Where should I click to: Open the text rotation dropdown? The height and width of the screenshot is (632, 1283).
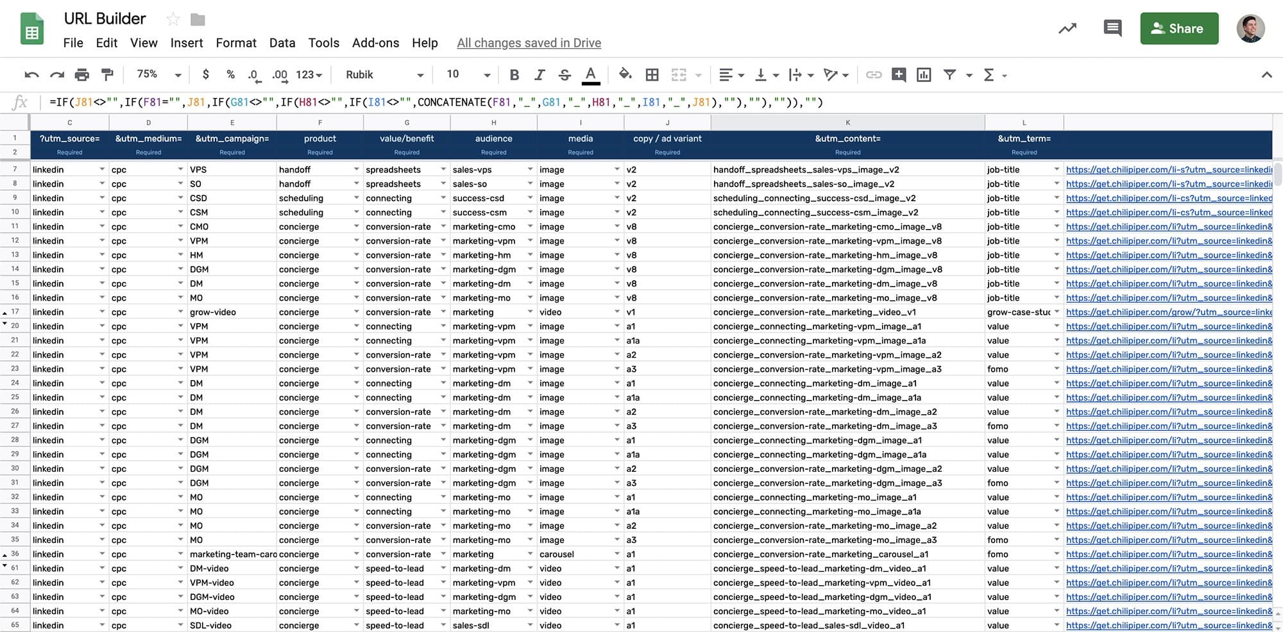point(836,75)
